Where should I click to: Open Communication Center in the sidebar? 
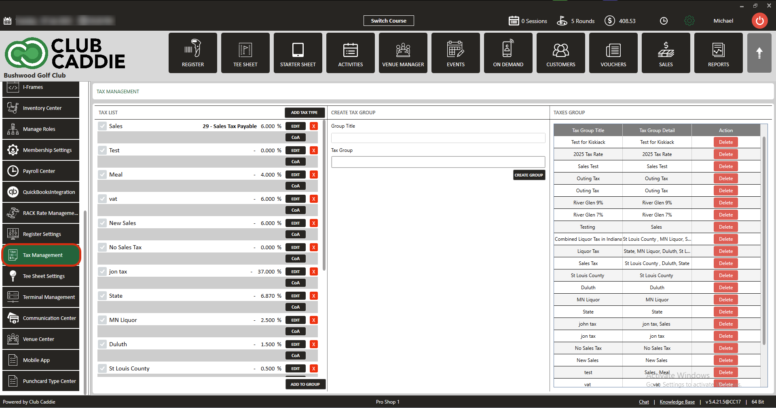41,318
